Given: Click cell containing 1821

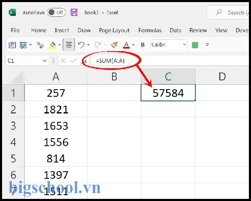Looking at the screenshot, I should point(56,109).
